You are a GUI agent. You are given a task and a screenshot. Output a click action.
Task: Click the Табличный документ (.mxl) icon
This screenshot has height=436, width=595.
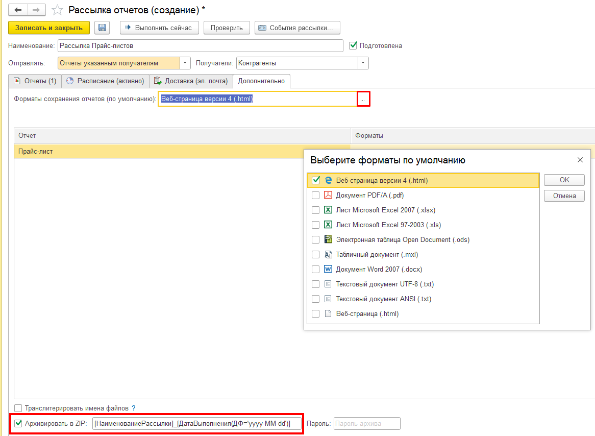point(328,254)
